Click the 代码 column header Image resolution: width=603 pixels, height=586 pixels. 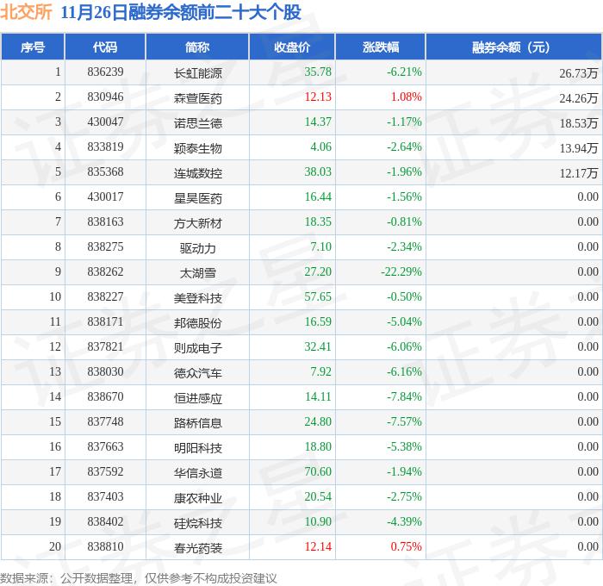click(x=105, y=47)
